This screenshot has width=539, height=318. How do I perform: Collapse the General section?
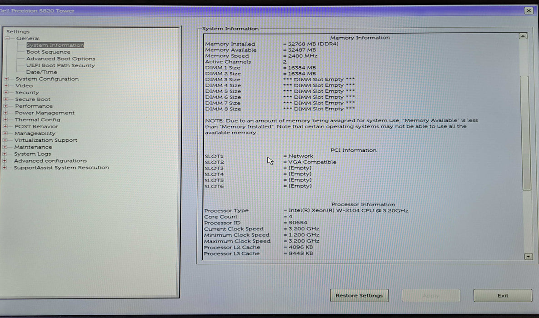point(6,38)
